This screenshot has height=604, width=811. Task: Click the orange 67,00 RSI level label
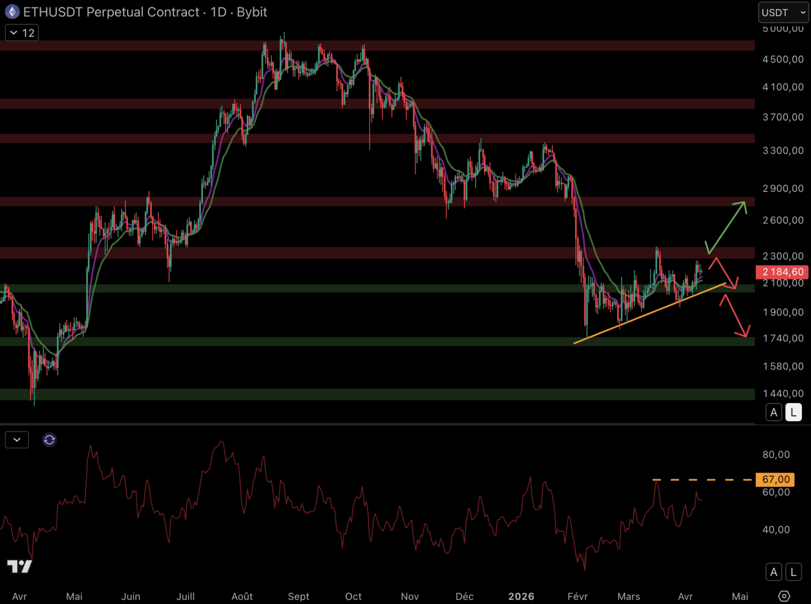[x=775, y=479]
